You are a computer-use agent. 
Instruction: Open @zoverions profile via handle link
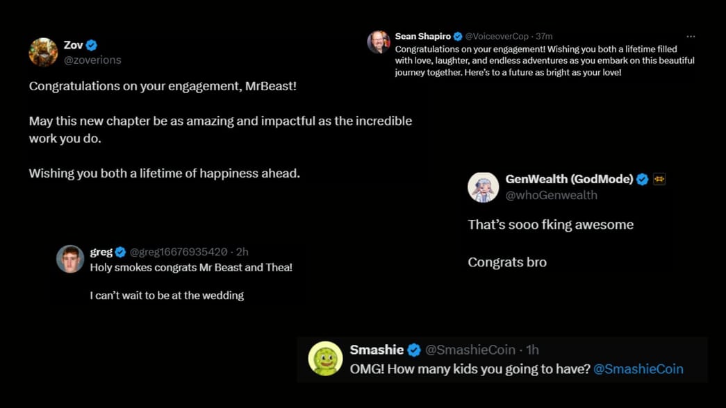click(x=92, y=60)
